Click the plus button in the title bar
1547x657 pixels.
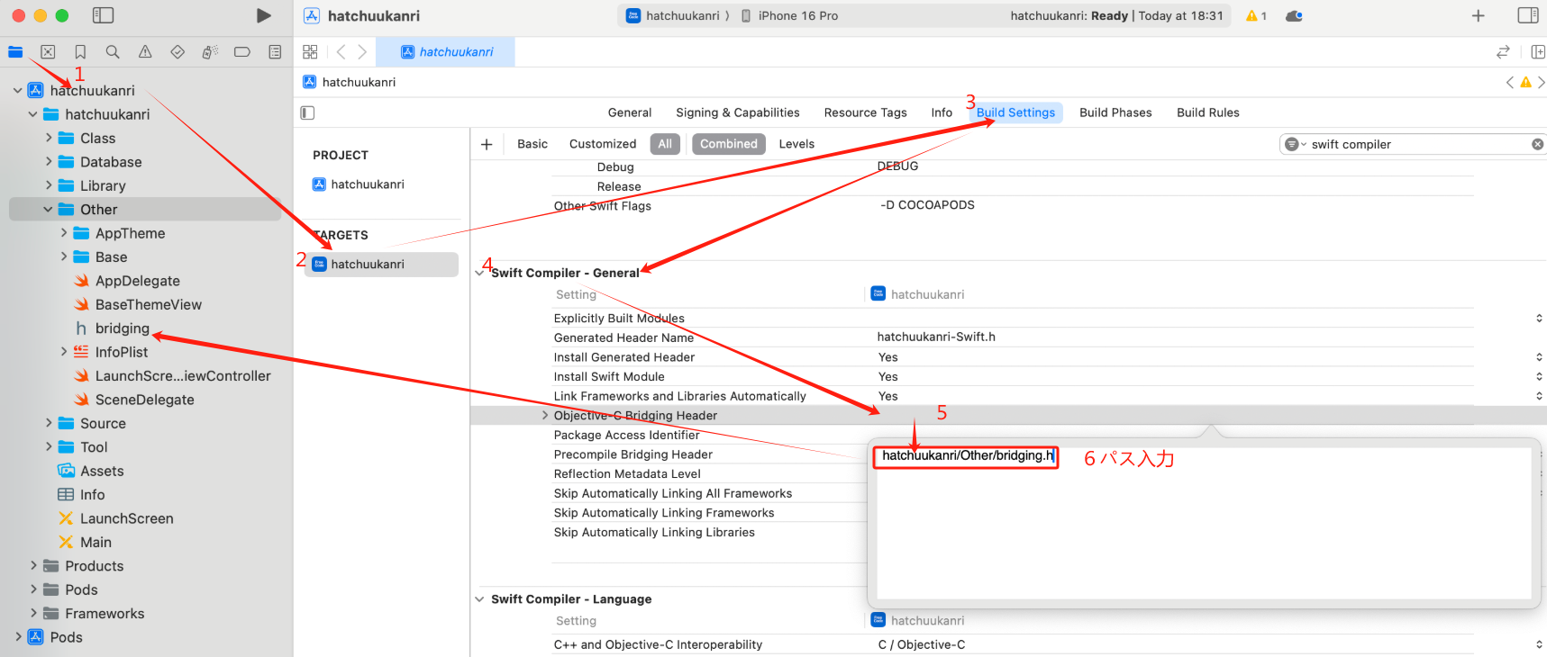tap(1478, 15)
